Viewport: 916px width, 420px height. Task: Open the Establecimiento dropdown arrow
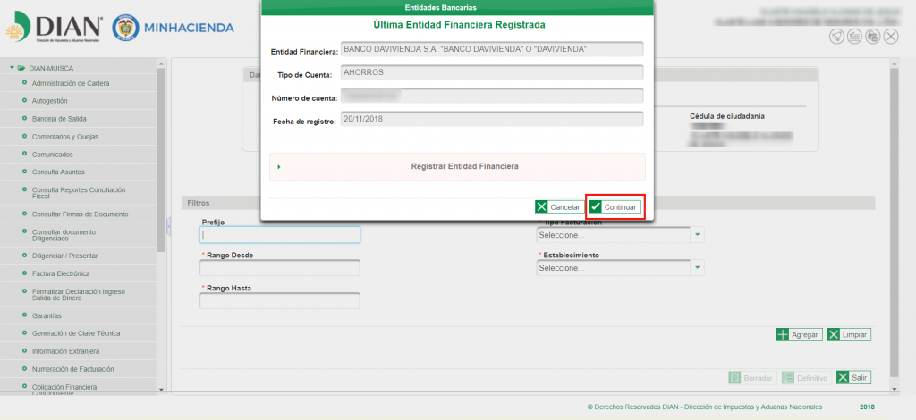(698, 268)
